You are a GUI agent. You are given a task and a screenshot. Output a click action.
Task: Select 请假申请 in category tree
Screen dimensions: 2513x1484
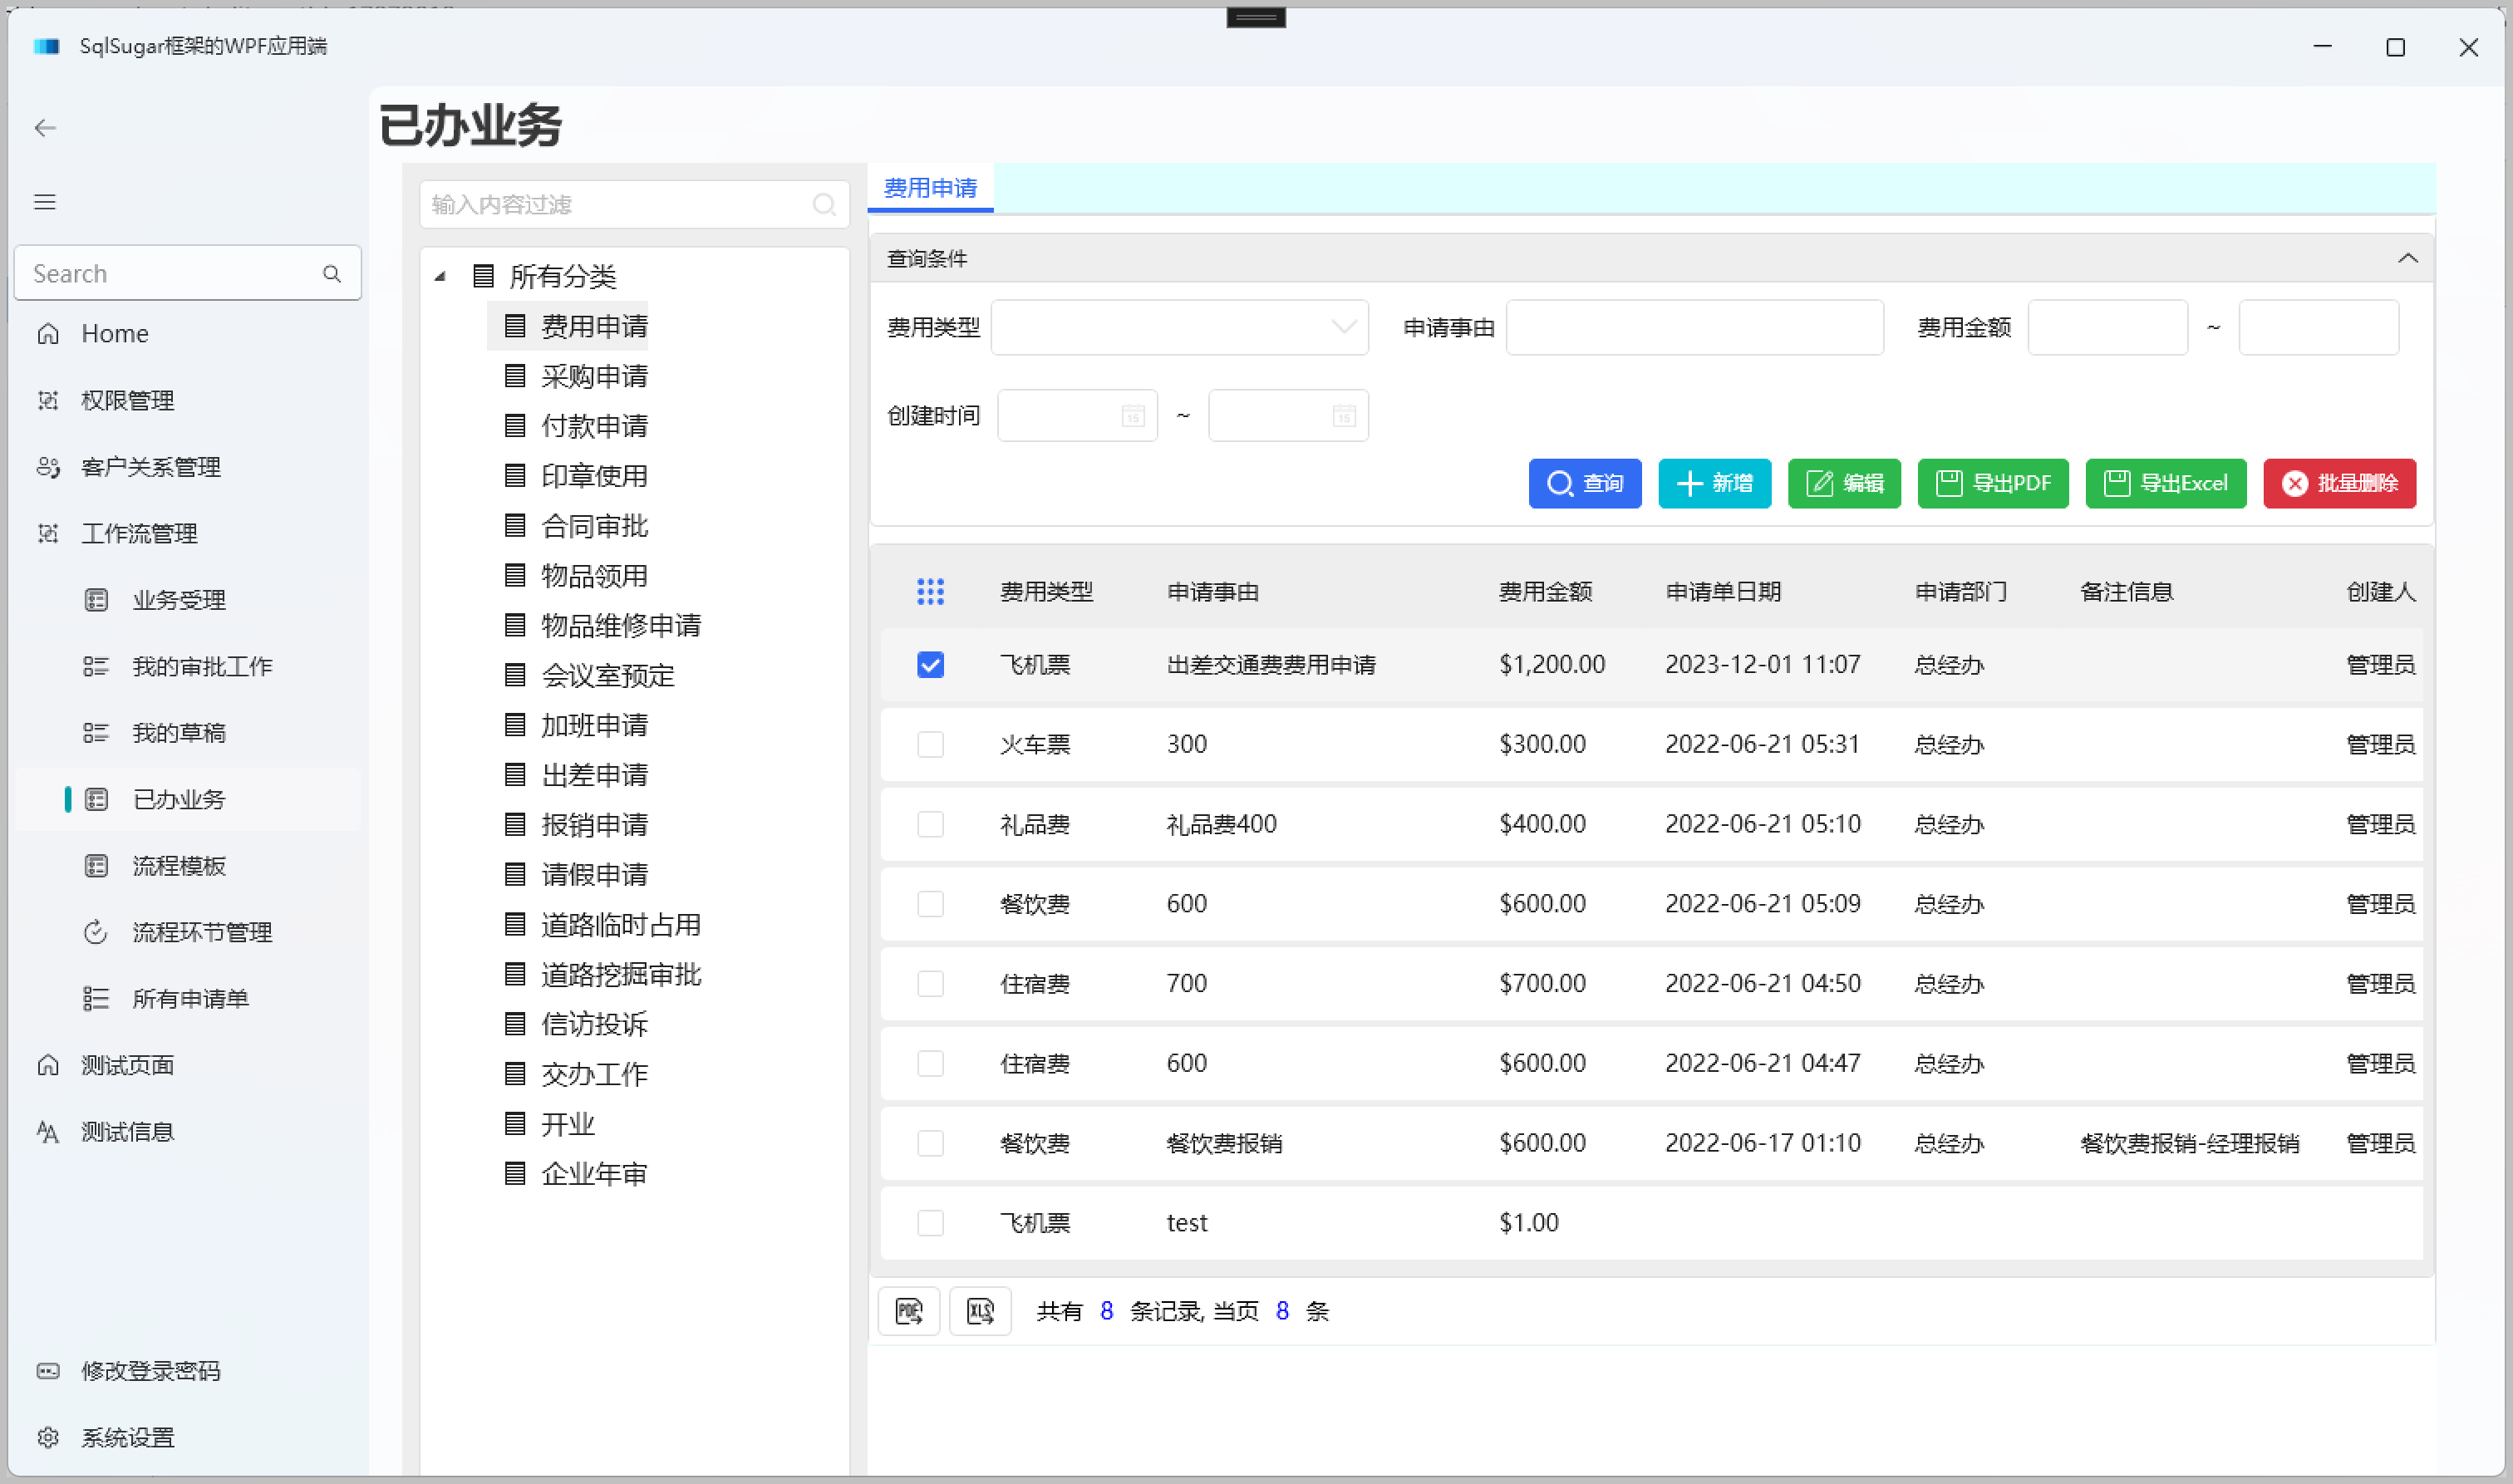(594, 874)
